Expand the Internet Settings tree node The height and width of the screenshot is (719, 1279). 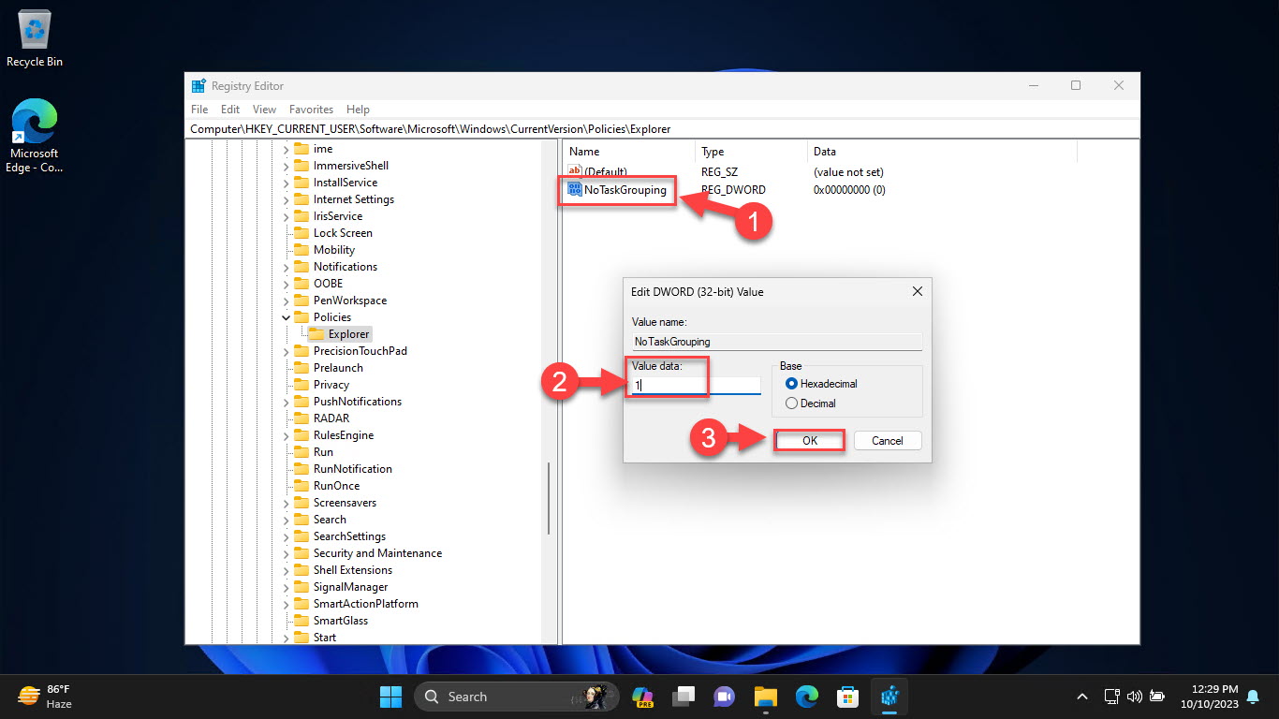286,199
